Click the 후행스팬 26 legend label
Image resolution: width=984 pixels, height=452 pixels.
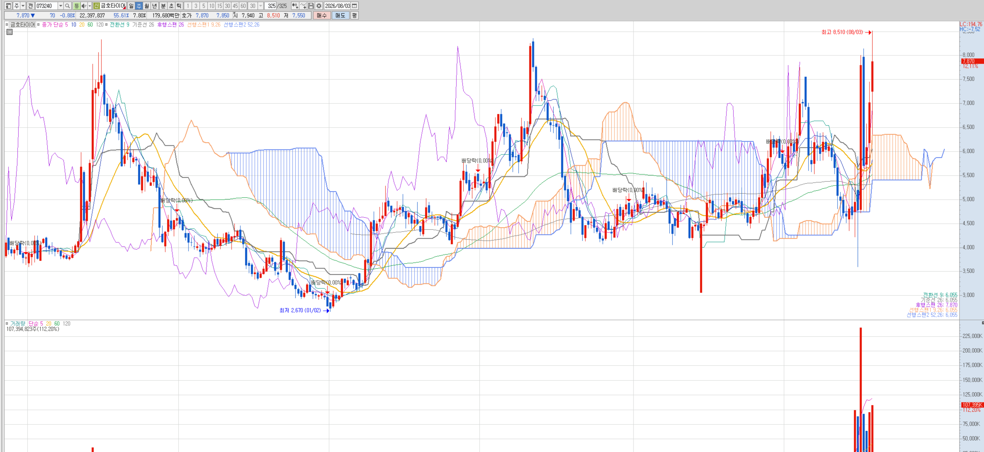pyautogui.click(x=171, y=24)
